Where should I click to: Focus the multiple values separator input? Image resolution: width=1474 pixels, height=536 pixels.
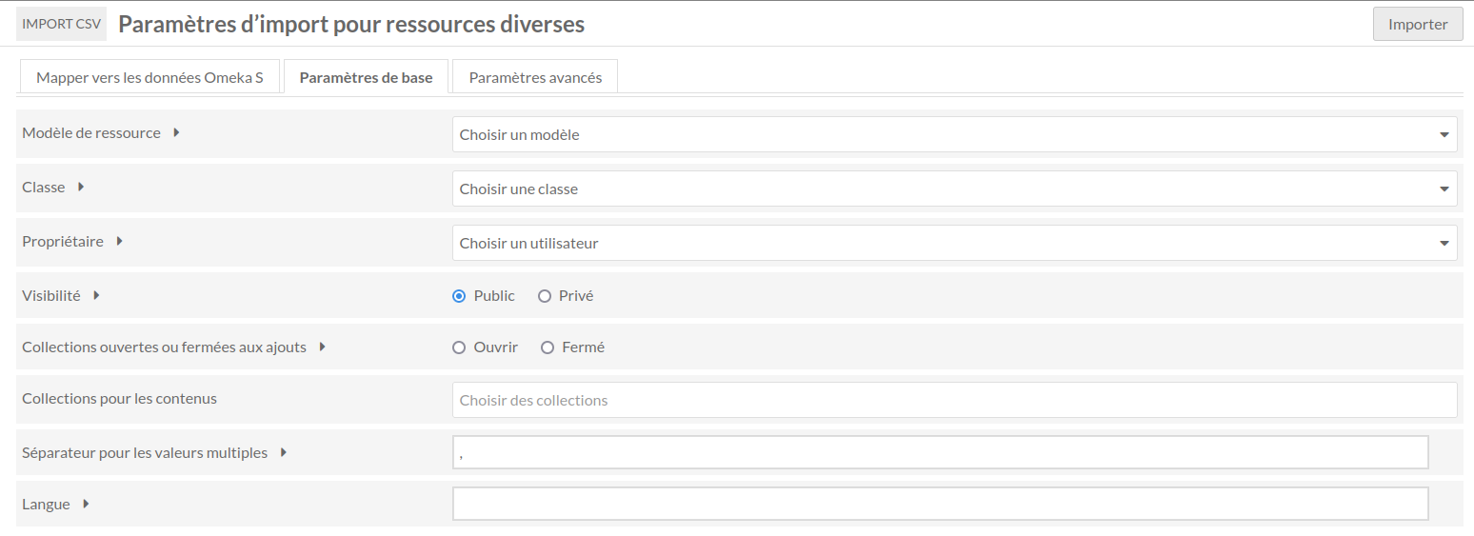[941, 452]
